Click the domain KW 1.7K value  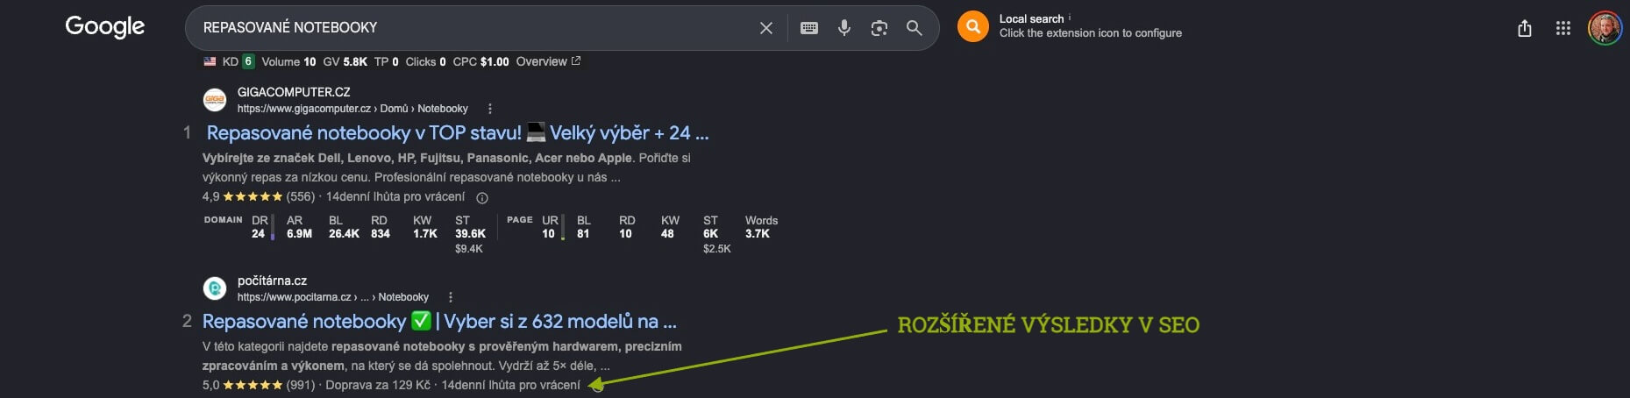tap(425, 234)
